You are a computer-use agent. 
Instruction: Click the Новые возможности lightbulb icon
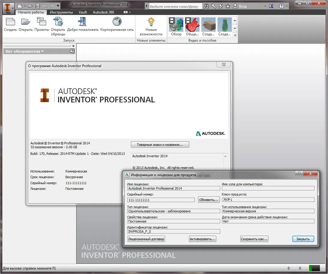[151, 27]
